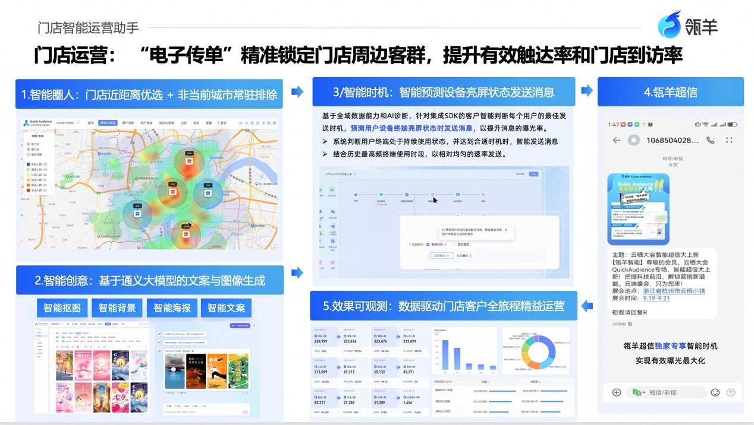The image size is (754, 425).
Task: Click the plus attachment icon beside the SMS field
Action: 617,392
